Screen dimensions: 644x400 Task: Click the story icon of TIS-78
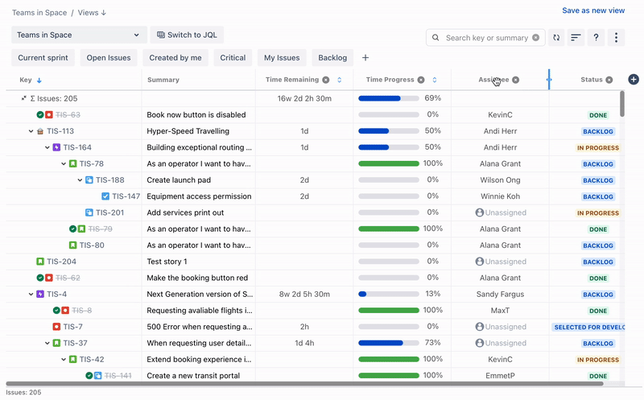coord(72,164)
